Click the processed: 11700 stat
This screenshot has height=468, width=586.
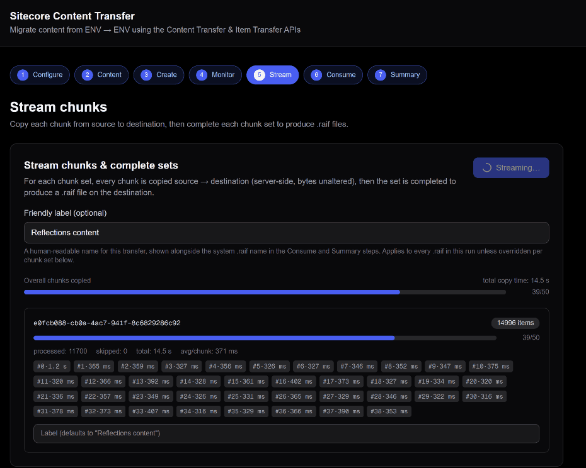tap(60, 351)
